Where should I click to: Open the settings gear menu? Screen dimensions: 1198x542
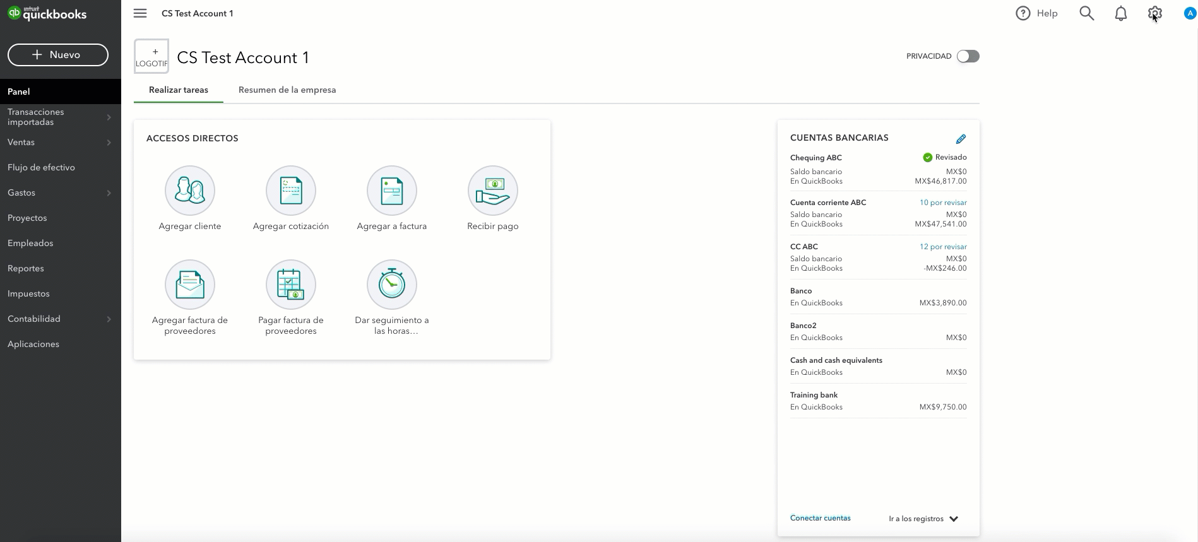point(1154,13)
